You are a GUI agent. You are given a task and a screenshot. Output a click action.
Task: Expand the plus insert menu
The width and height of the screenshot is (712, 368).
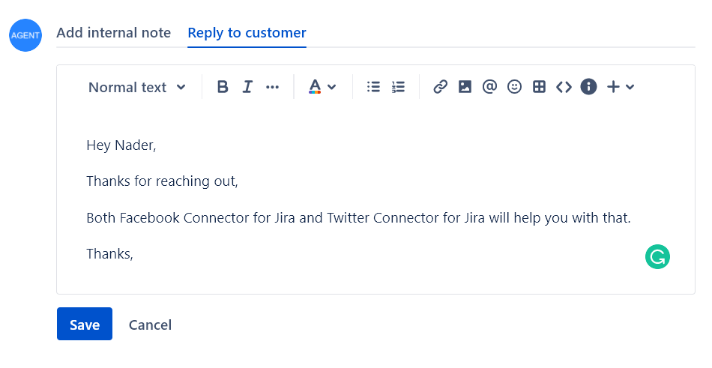coord(621,87)
